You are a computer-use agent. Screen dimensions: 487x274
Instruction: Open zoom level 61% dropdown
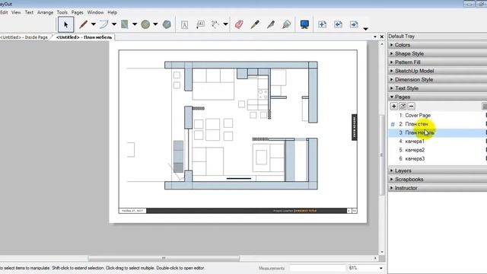(381, 268)
